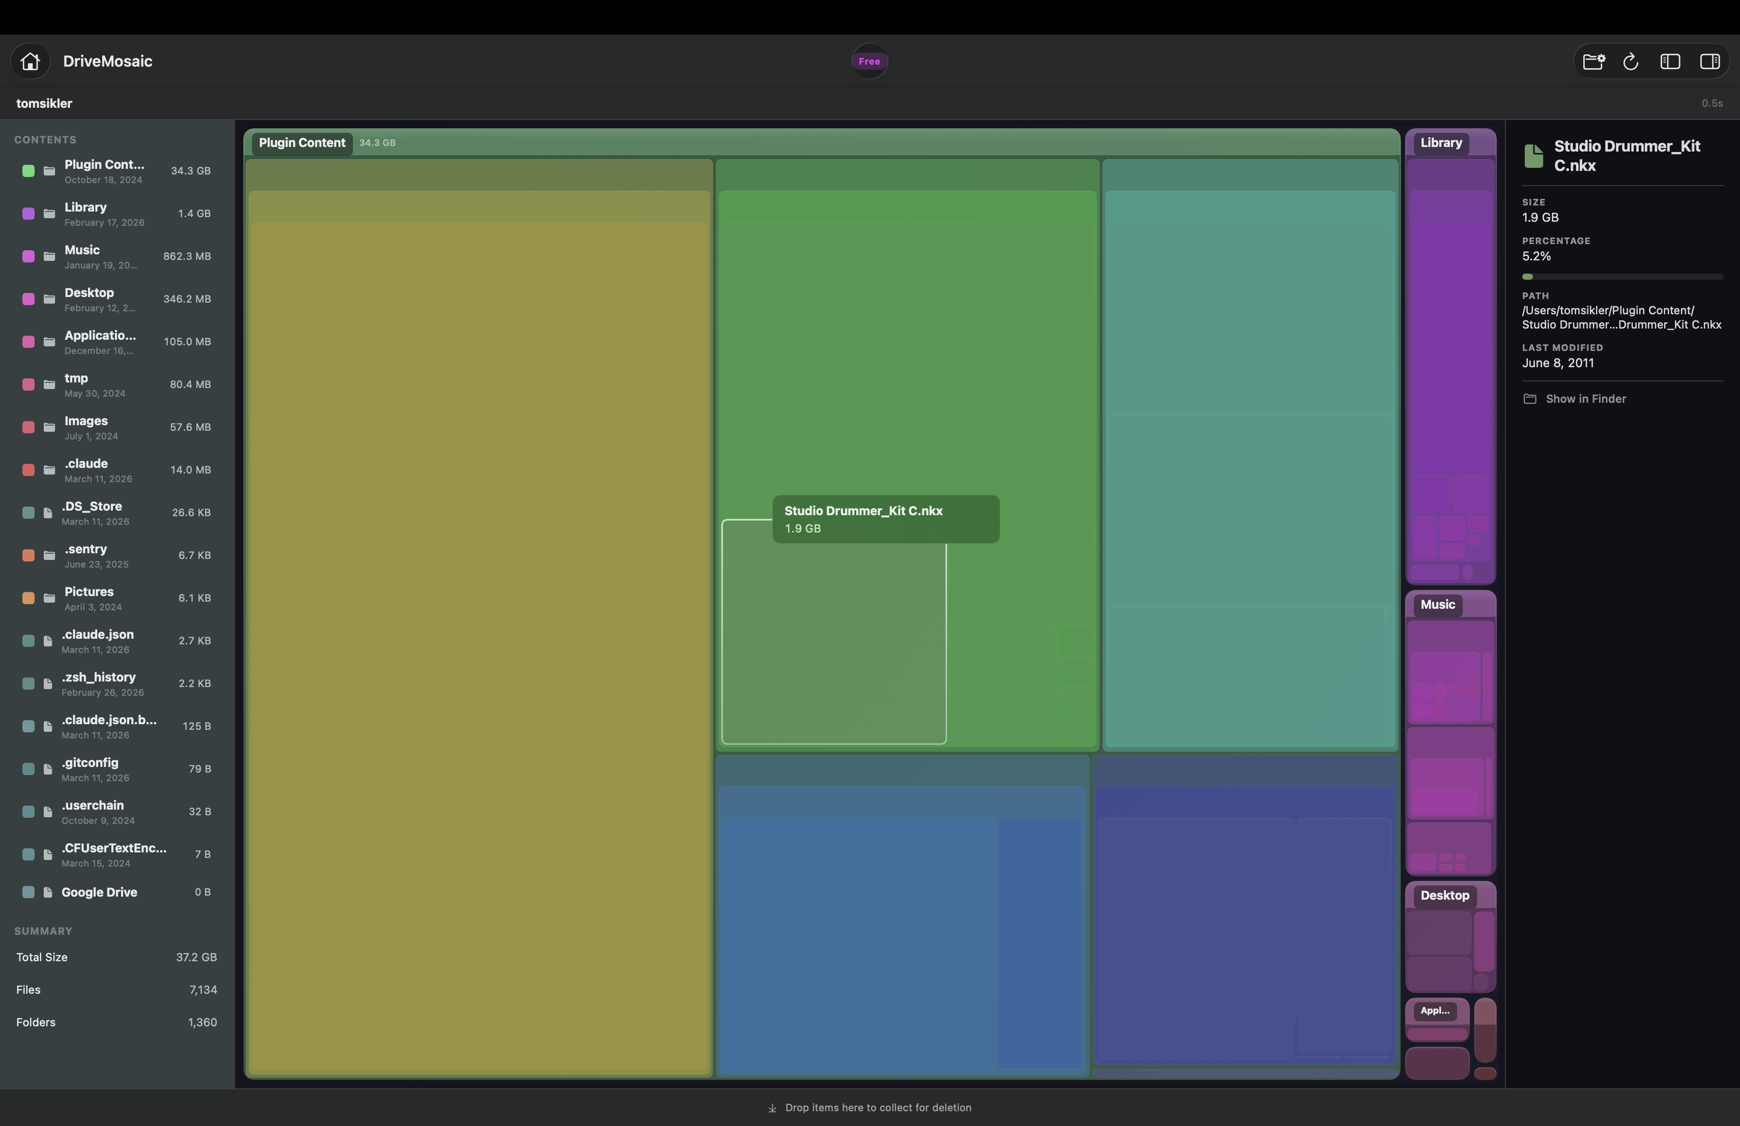Toggle the right inspector panel icon
This screenshot has height=1126, width=1740.
click(x=1710, y=62)
